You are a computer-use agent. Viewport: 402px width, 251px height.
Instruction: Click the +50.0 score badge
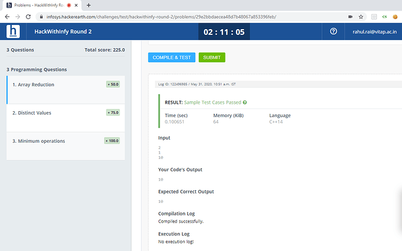113,84
